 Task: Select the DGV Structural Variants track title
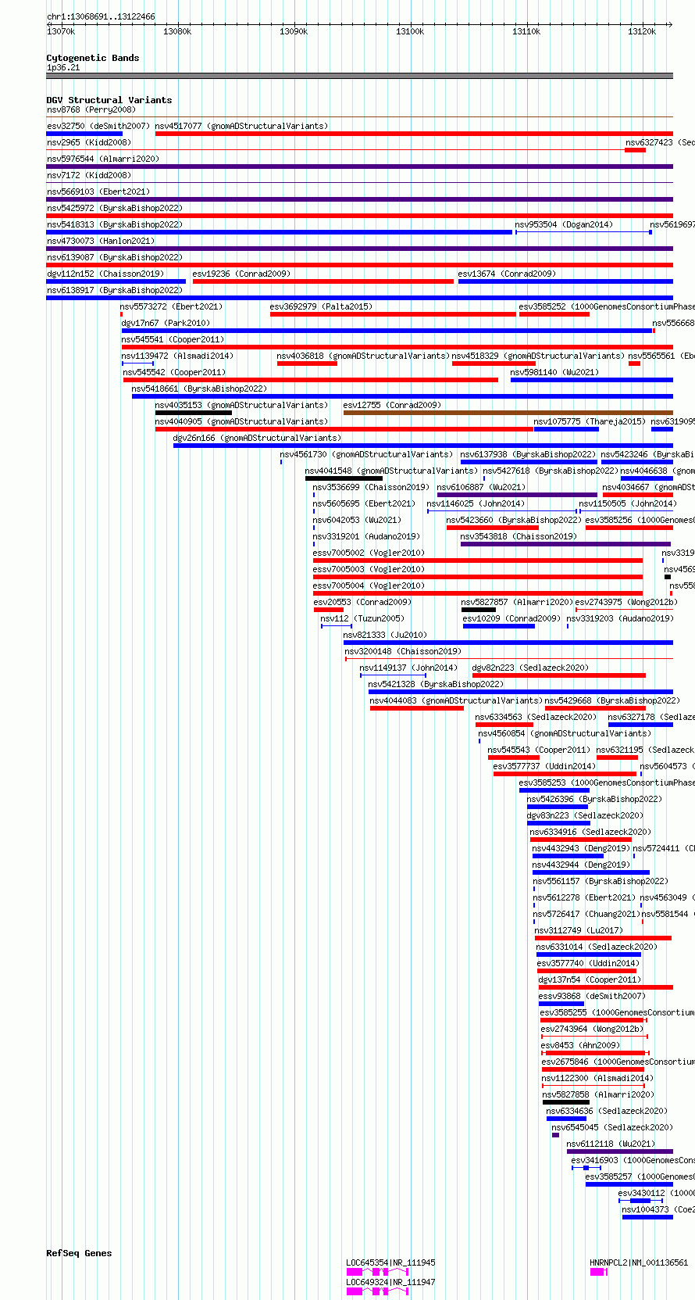coord(109,100)
